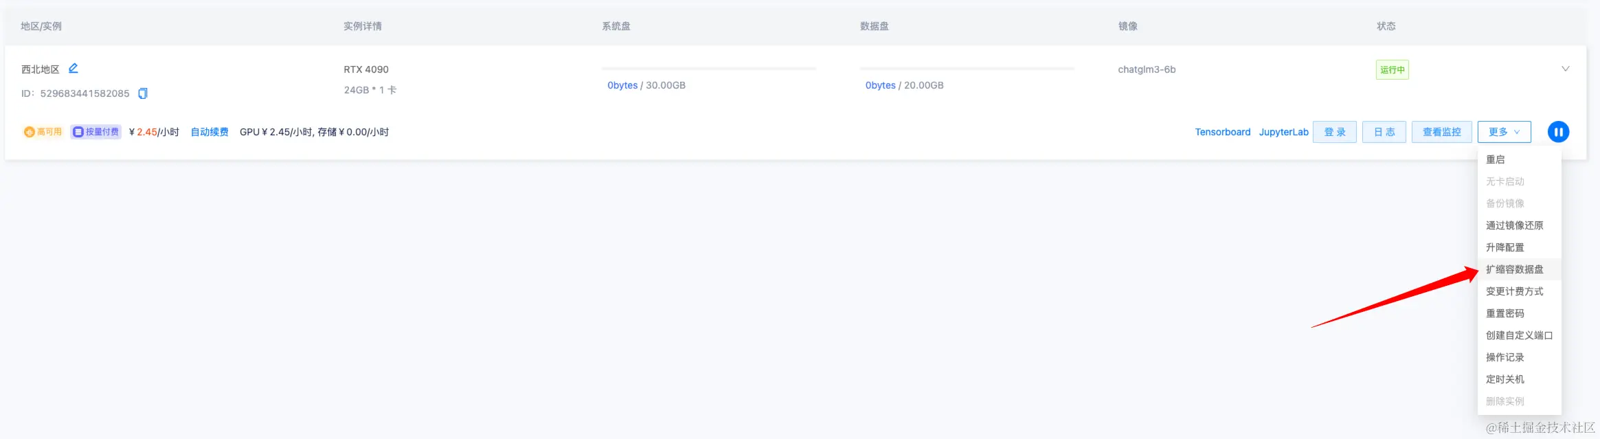Select 升降配置 menu item
1600x439 pixels.
pyautogui.click(x=1519, y=247)
